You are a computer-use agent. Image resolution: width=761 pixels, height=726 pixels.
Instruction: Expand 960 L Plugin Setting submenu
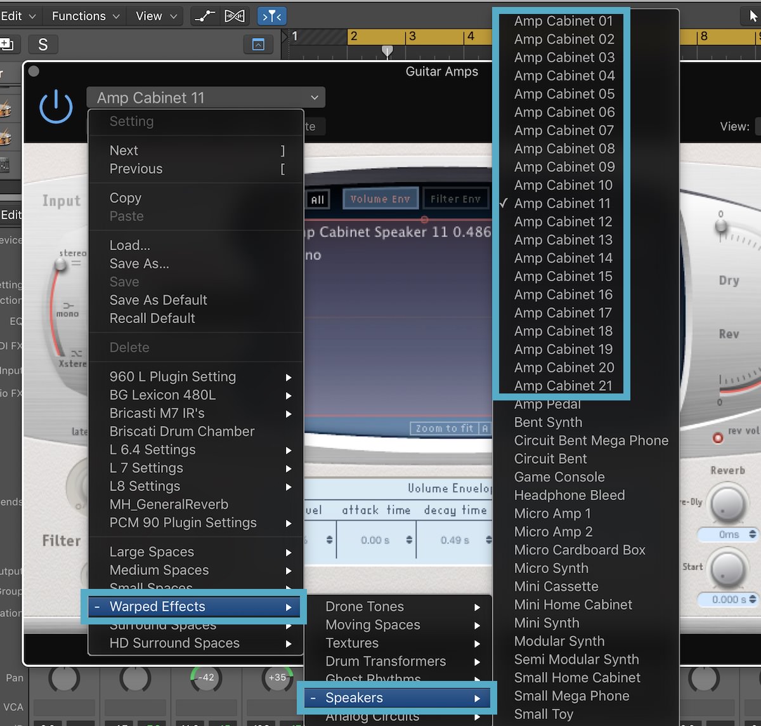pos(196,377)
